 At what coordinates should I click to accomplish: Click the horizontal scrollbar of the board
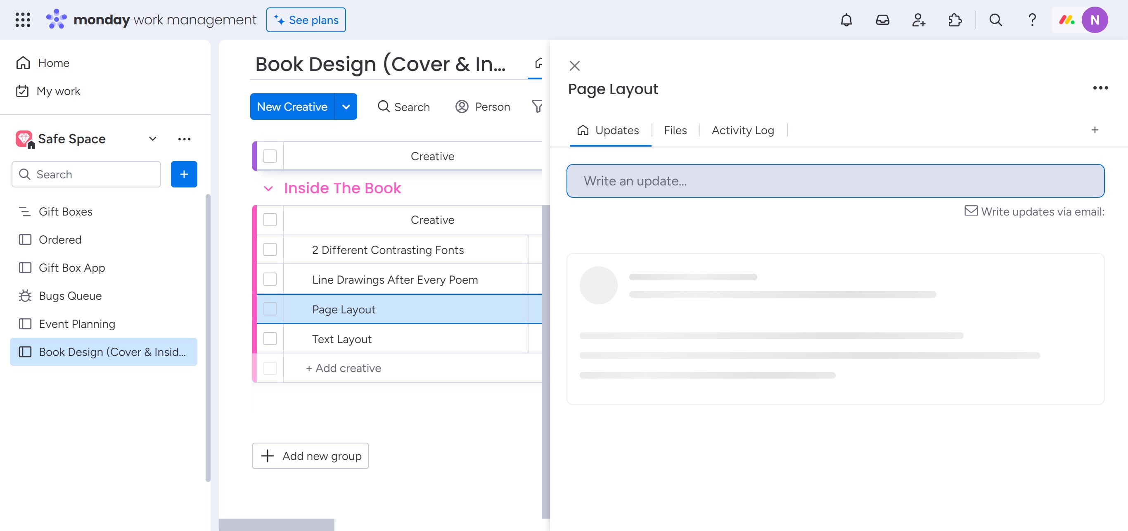276,524
